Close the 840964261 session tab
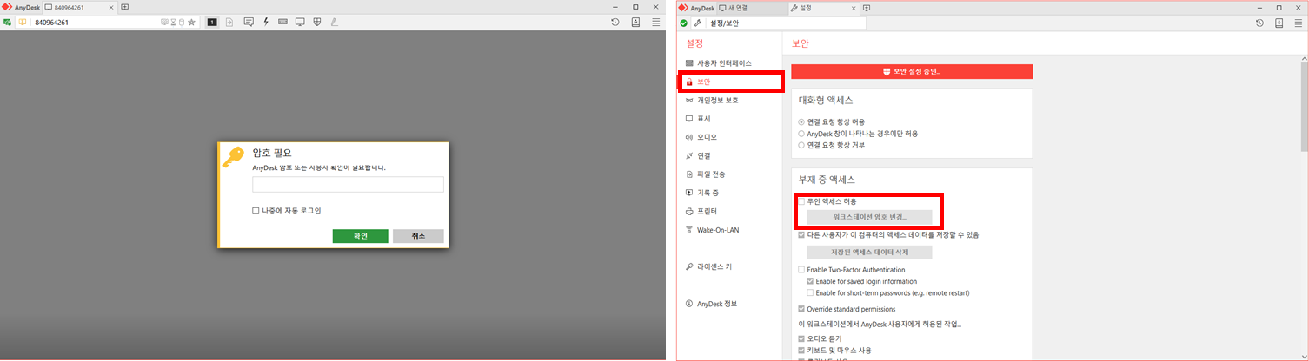1309x361 pixels. click(111, 7)
